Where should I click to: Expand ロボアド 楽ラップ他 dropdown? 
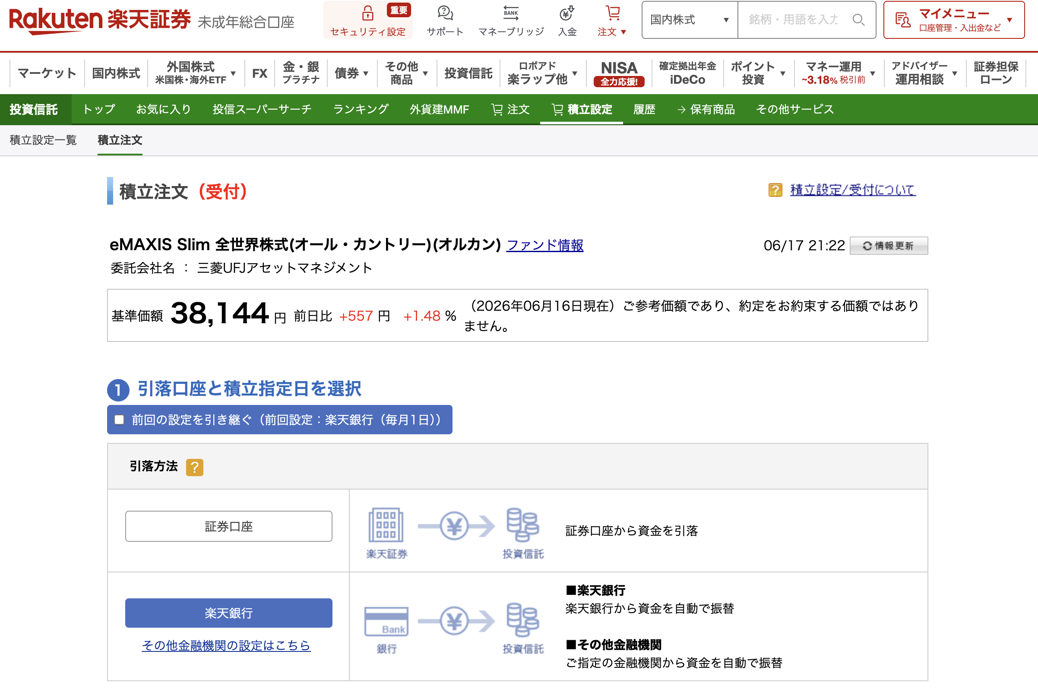[574, 73]
